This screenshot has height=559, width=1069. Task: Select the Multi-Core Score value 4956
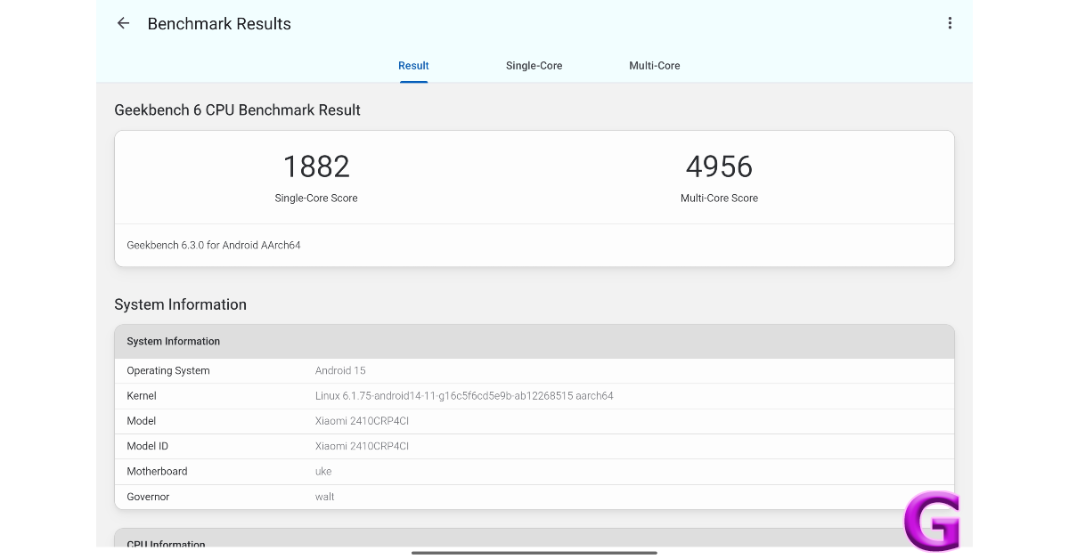pyautogui.click(x=719, y=166)
